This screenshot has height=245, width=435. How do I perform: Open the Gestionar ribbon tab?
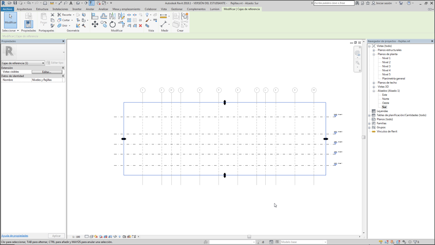(x=177, y=9)
